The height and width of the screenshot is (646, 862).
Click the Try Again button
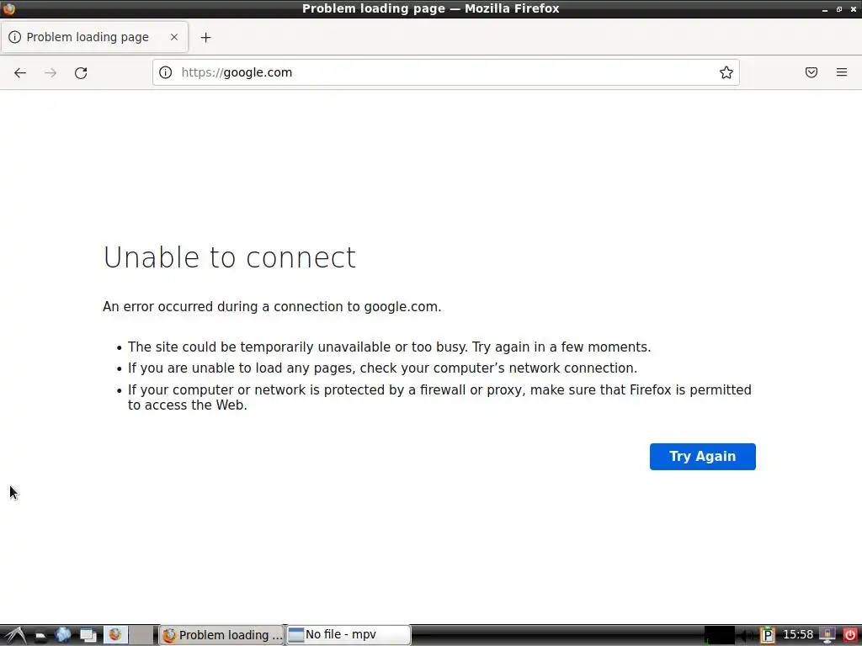703,457
